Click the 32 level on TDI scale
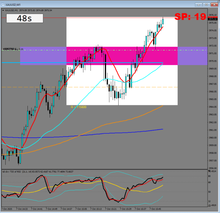 point(209,201)
